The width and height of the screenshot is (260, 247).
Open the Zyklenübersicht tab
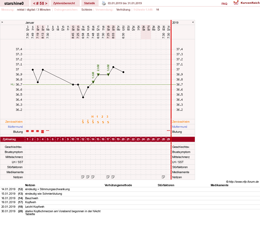point(64,3)
